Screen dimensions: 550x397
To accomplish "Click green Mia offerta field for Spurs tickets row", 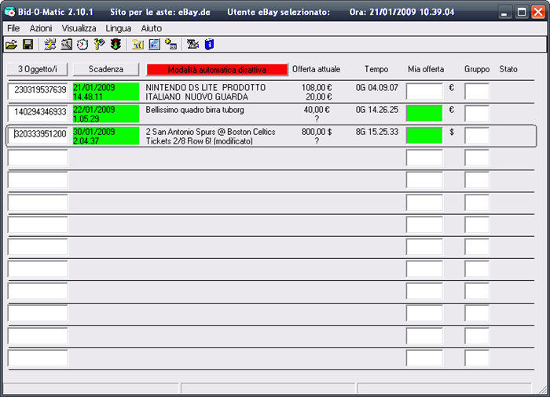I will tap(424, 136).
